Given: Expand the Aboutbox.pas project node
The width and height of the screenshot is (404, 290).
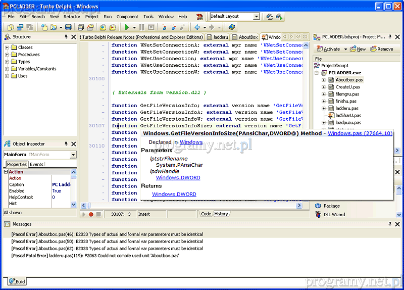Looking at the screenshot, I should (324, 80).
